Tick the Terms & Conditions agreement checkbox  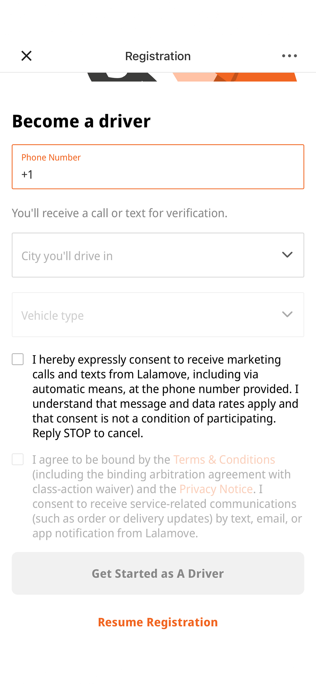[x=18, y=459]
